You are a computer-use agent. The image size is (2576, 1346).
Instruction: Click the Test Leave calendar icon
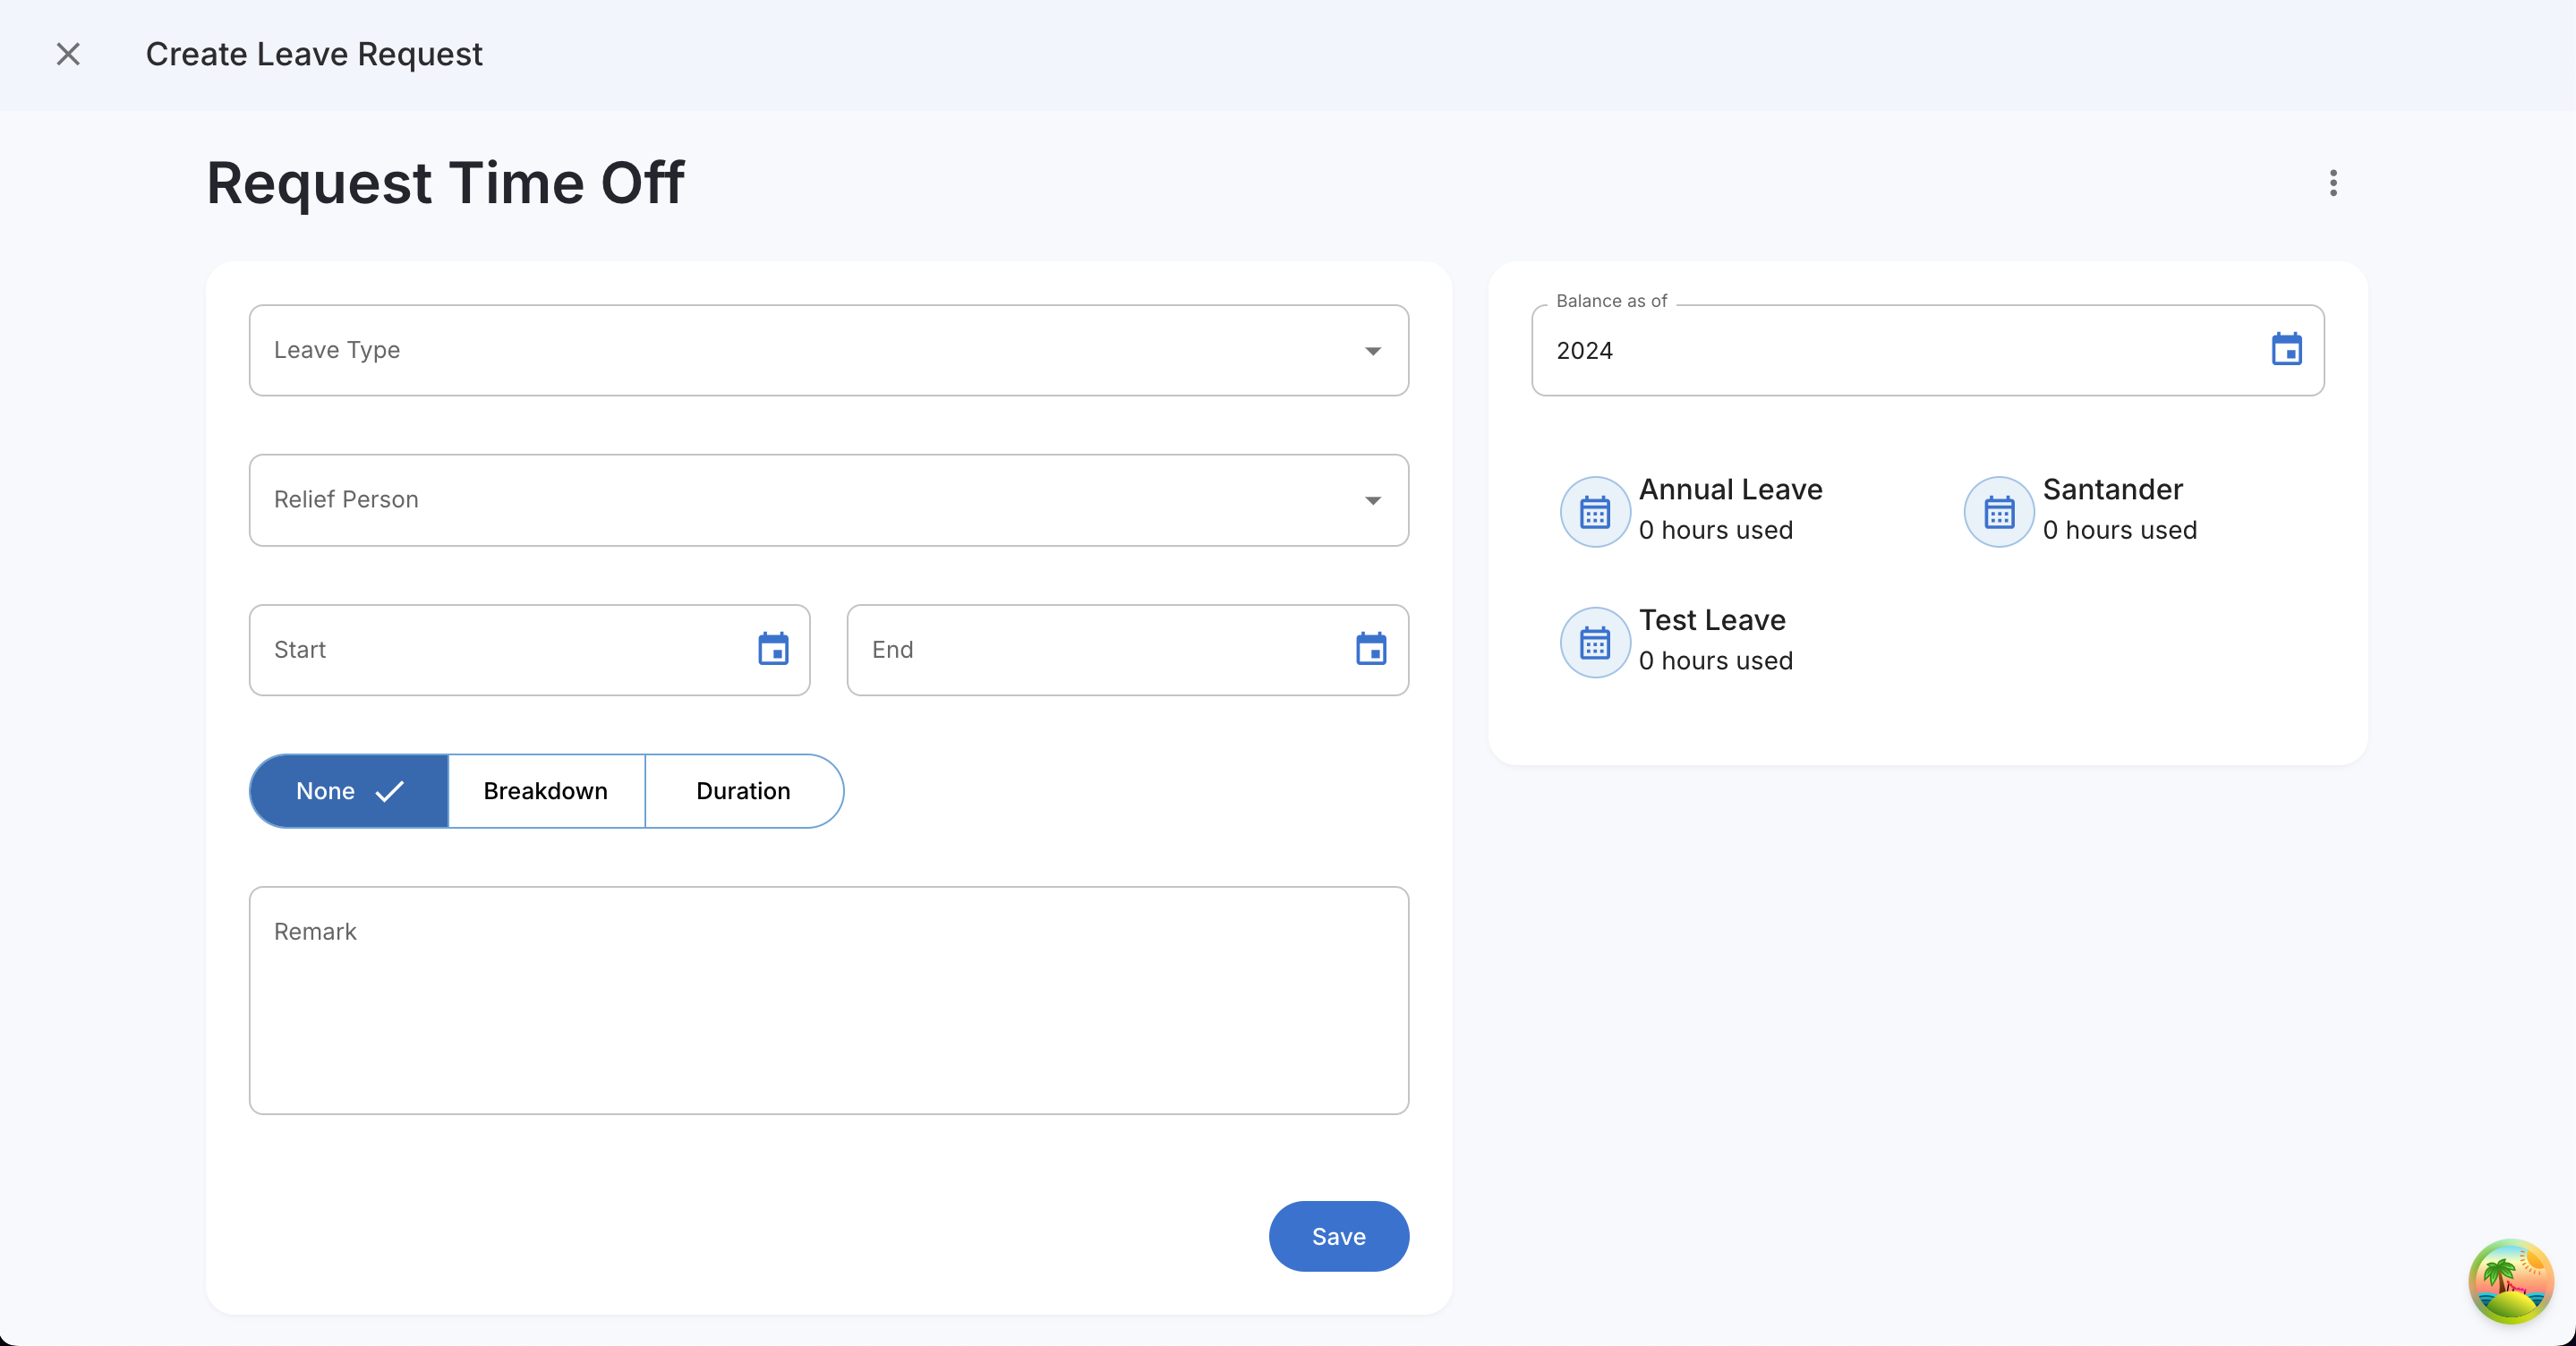pos(1595,643)
